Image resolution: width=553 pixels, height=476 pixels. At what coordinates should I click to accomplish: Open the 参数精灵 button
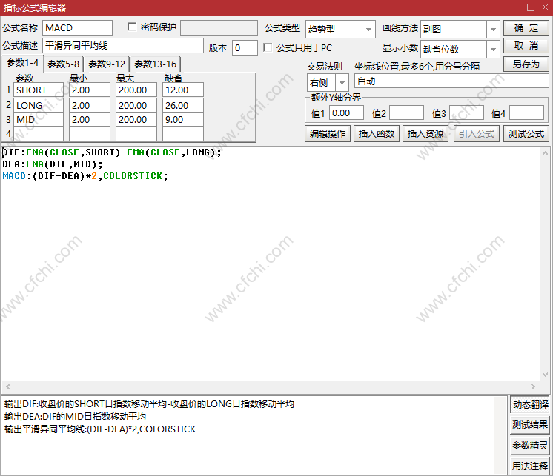(530, 446)
